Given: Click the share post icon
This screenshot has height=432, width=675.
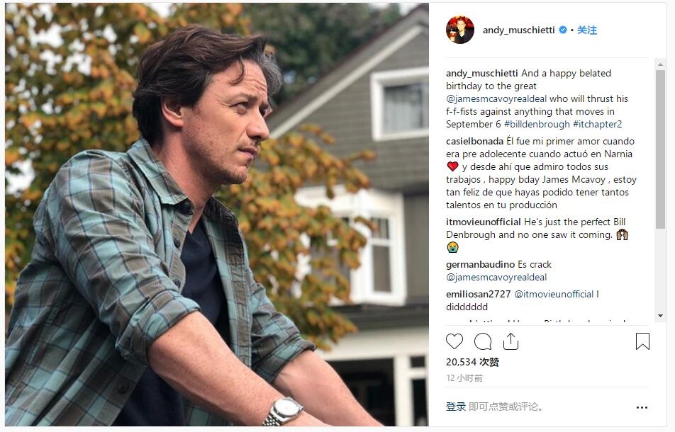Looking at the screenshot, I should (511, 341).
